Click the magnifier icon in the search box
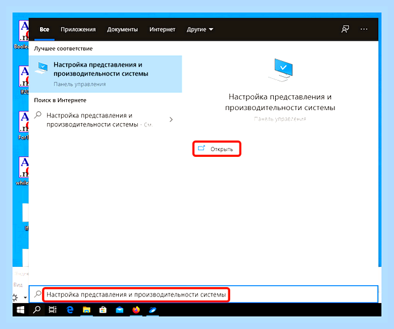394x329 pixels. pyautogui.click(x=37, y=293)
